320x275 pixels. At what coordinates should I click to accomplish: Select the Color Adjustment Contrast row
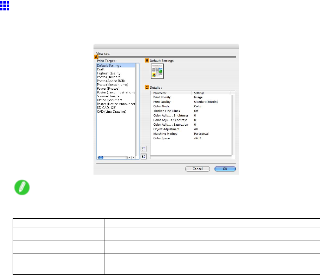pos(191,120)
